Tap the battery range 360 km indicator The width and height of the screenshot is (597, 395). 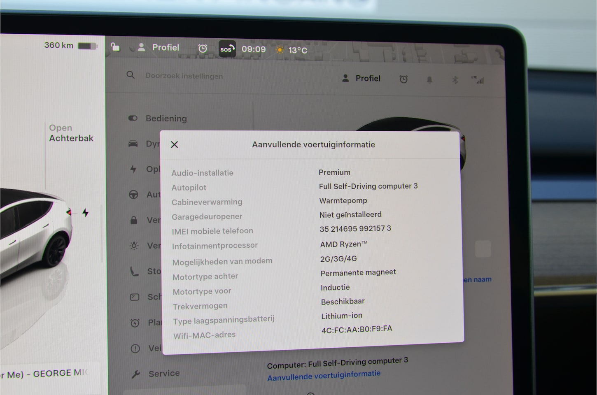70,45
